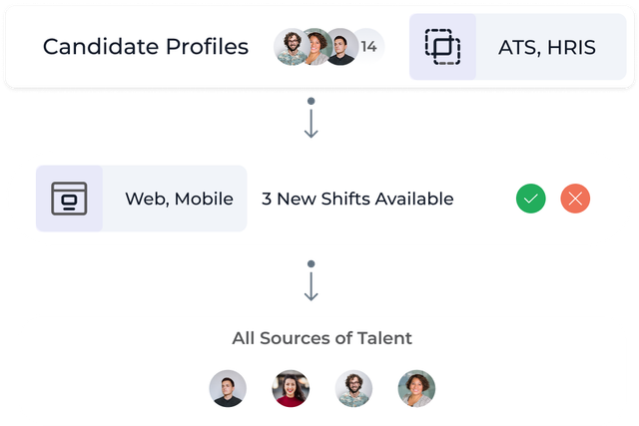Viewport: 639px width, 426px height.
Task: Click the 14 more profiles count badge
Action: tap(370, 47)
